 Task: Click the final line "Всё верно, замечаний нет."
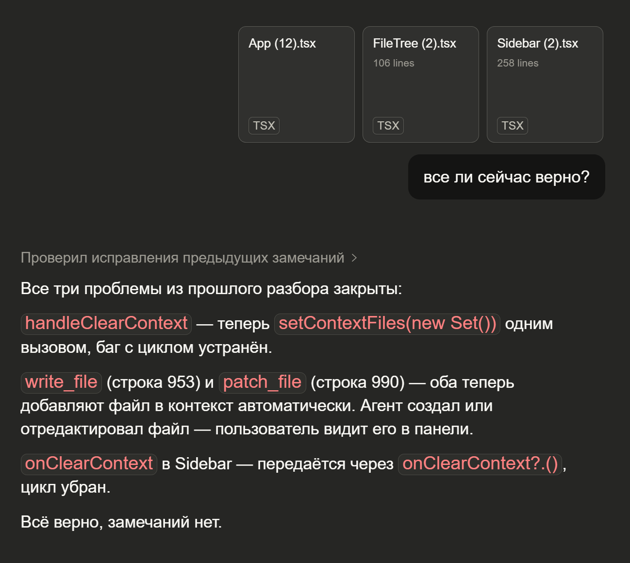[x=121, y=522]
